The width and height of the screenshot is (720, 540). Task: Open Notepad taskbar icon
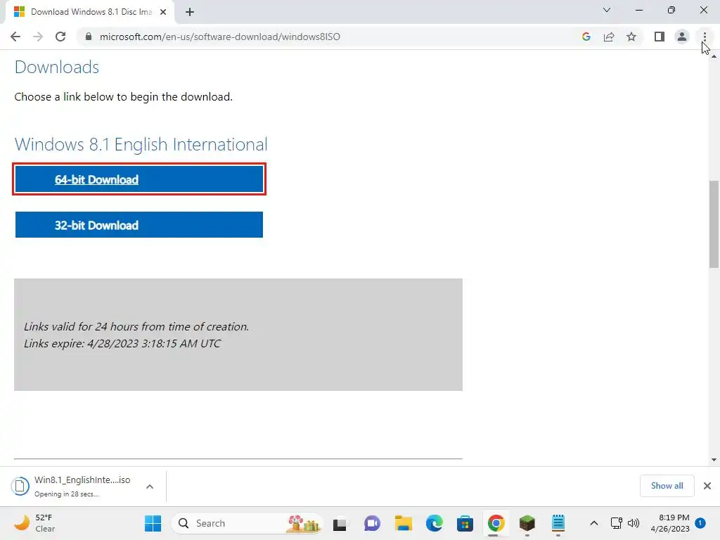pyautogui.click(x=558, y=523)
